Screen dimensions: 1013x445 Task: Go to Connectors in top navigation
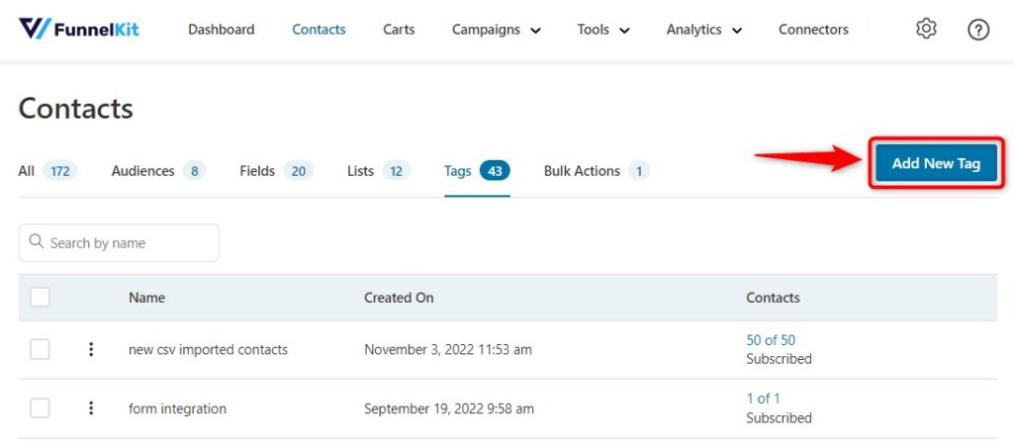click(813, 30)
